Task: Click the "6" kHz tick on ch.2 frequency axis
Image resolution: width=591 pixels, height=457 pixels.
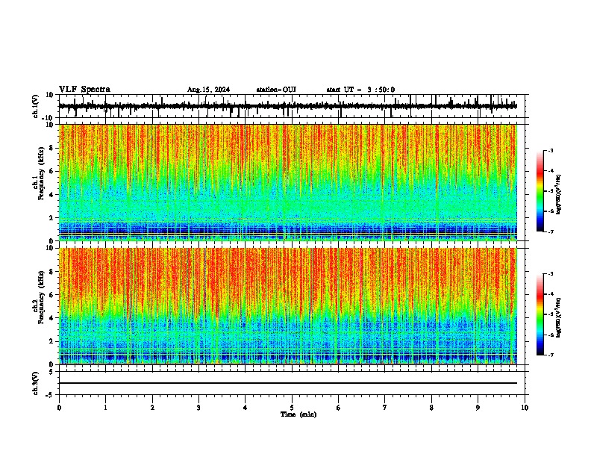Action: 51,294
